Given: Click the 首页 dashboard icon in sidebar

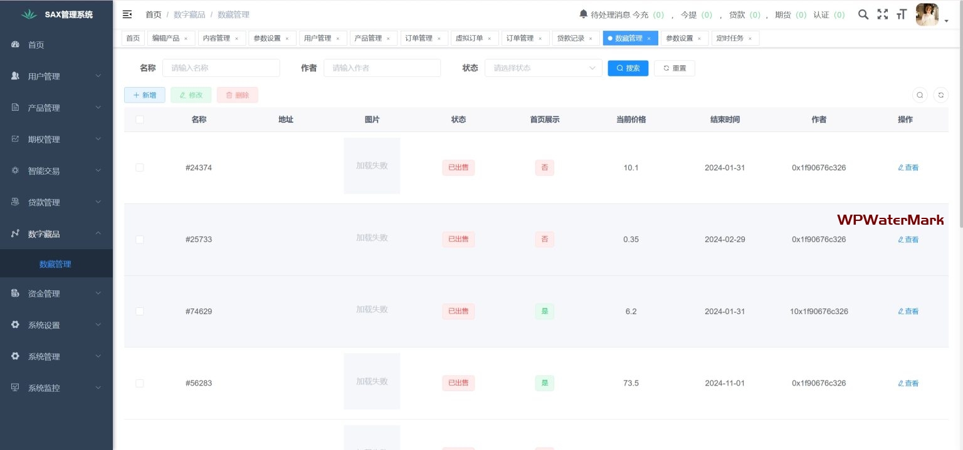Looking at the screenshot, I should 16,44.
